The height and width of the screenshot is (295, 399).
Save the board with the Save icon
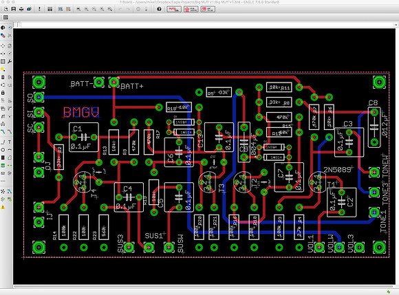pos(14,9)
